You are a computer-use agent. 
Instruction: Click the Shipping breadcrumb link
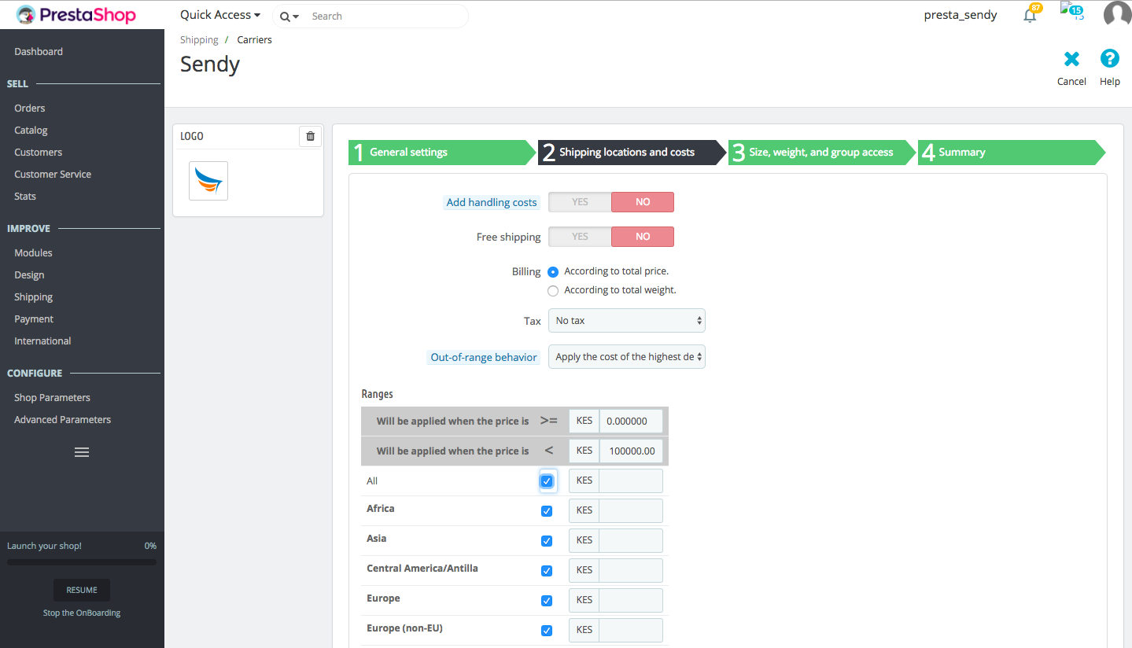[x=199, y=40]
